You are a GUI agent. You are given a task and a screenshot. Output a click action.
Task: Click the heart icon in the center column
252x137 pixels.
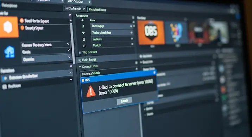(x=83, y=33)
